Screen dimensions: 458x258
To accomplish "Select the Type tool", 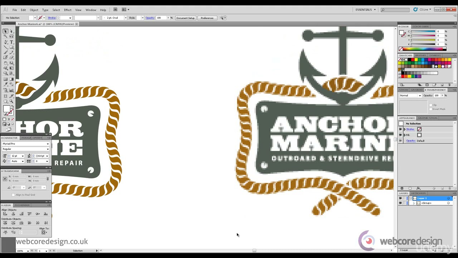I will pos(11,42).
